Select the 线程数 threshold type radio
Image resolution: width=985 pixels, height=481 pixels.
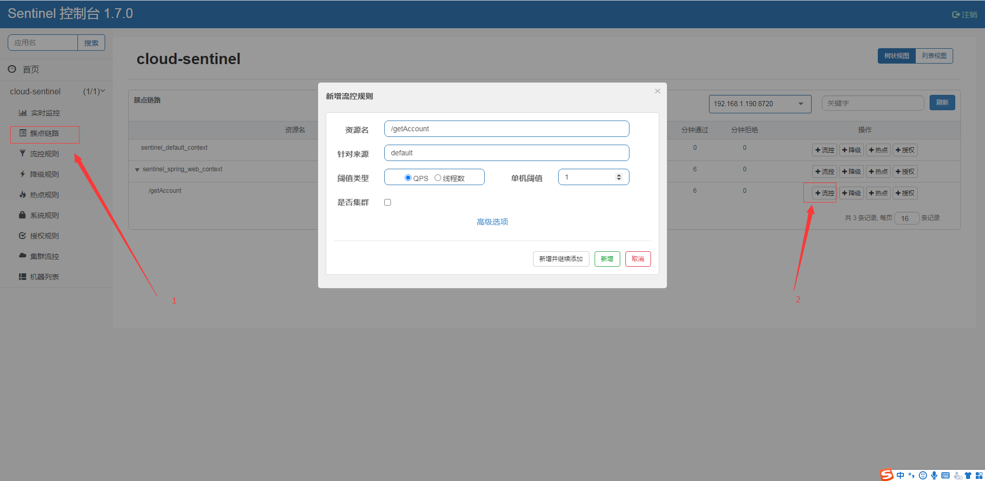[x=438, y=178]
